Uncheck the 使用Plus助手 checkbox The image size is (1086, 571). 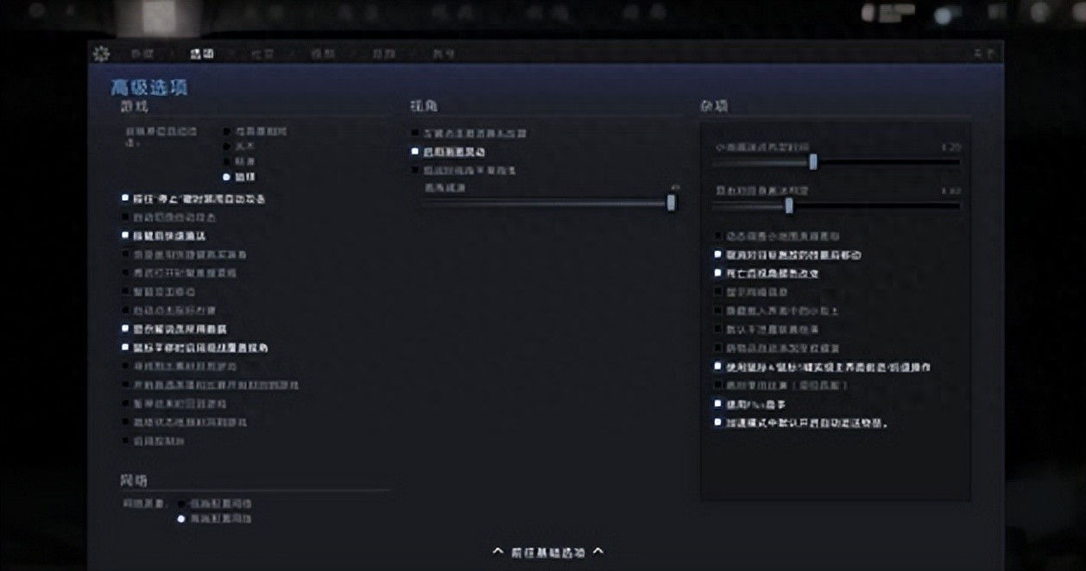pyautogui.click(x=717, y=404)
